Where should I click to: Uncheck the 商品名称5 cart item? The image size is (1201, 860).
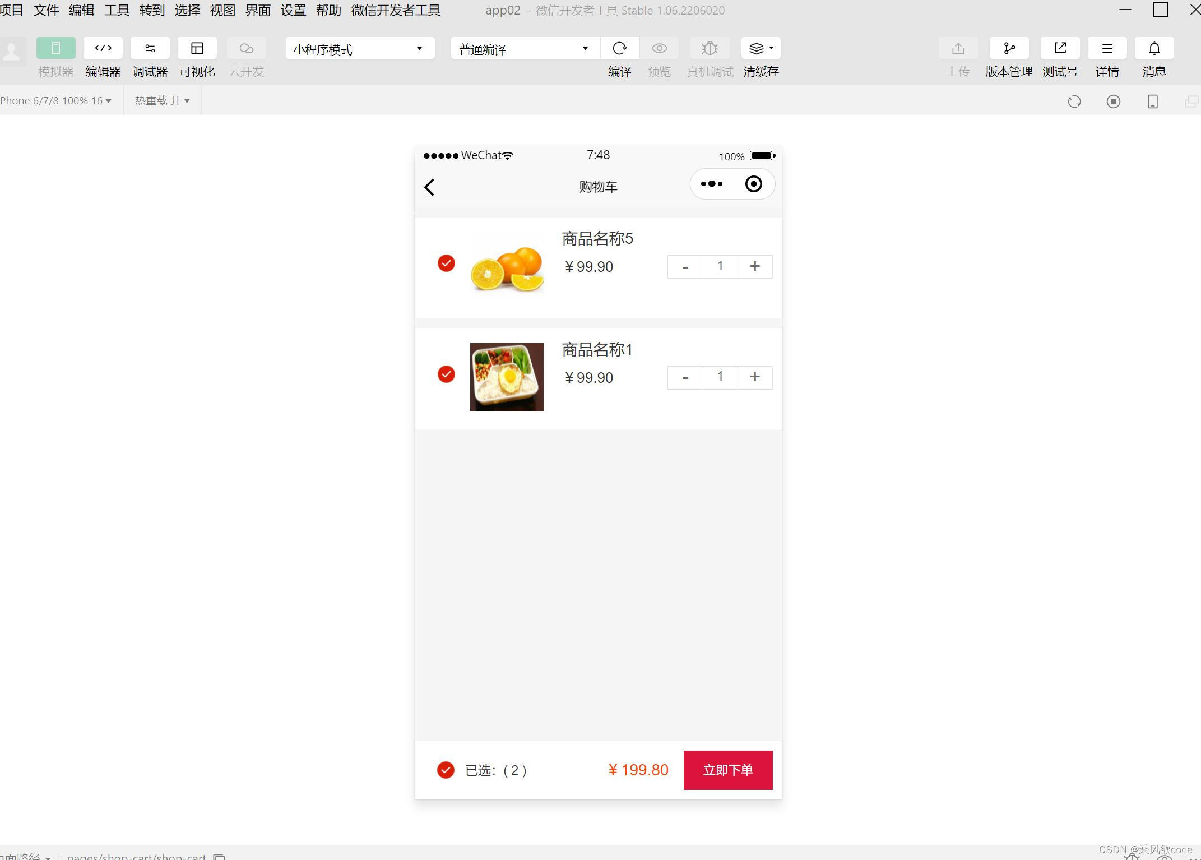tap(446, 263)
